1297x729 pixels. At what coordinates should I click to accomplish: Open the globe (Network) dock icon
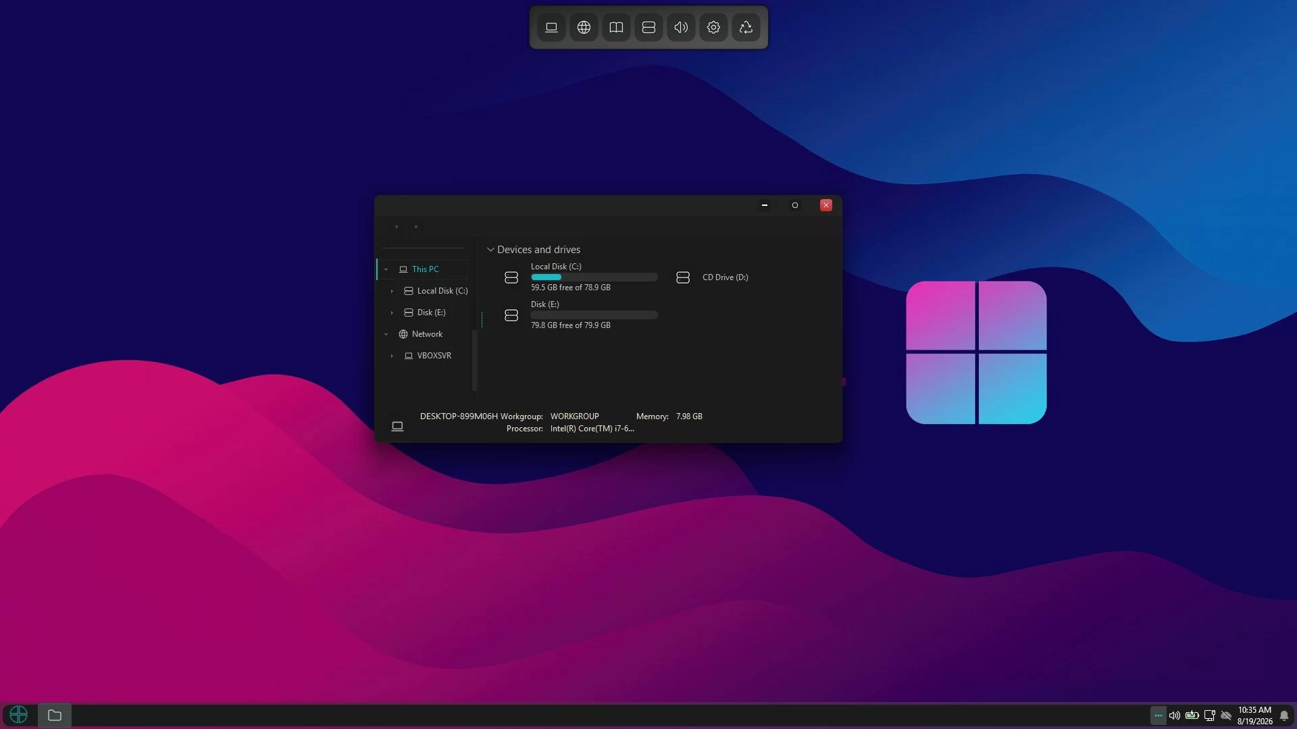[584, 28]
